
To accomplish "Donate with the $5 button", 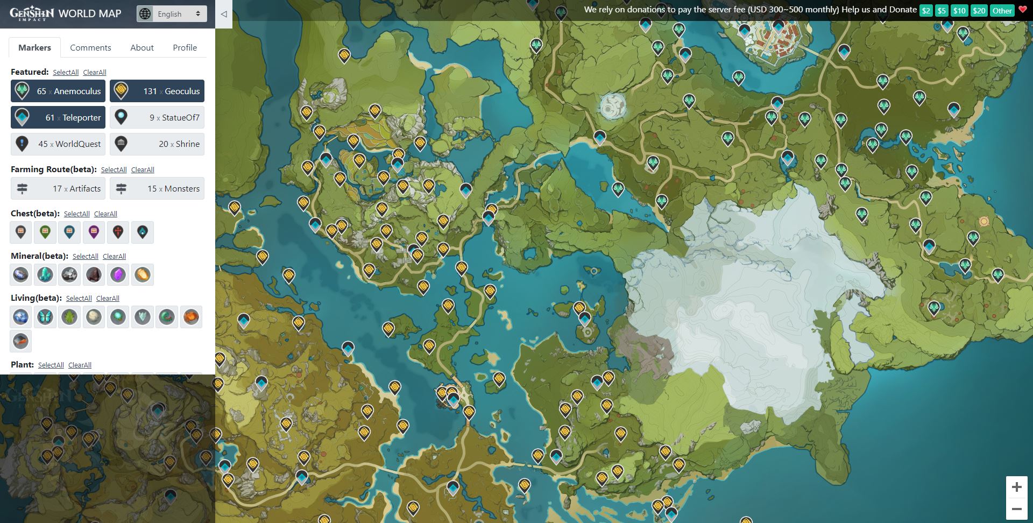I will click(942, 11).
